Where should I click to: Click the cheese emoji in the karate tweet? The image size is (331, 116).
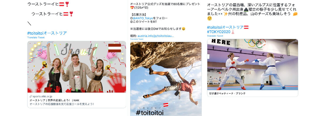tap(295, 14)
